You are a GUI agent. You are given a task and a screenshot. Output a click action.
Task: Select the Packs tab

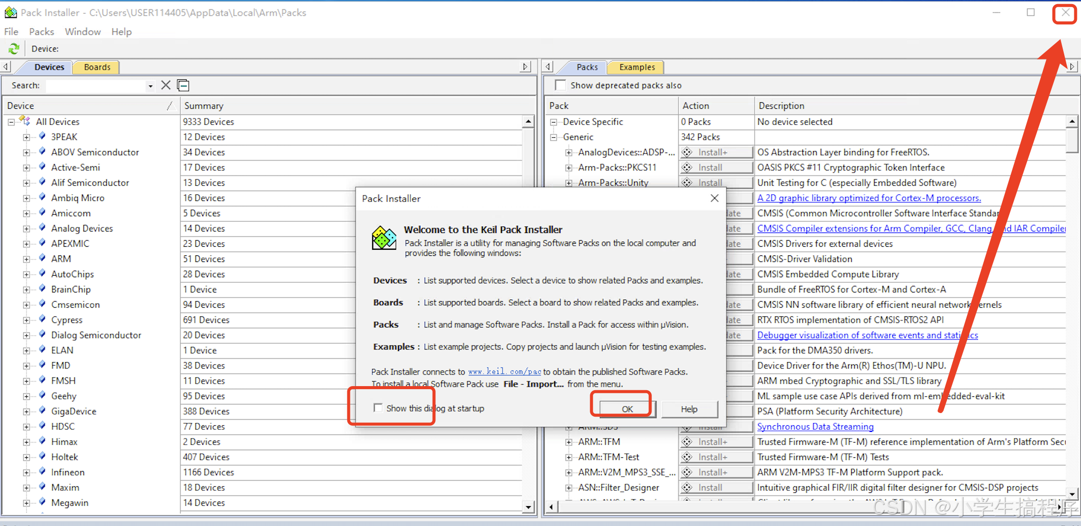pyautogui.click(x=587, y=67)
